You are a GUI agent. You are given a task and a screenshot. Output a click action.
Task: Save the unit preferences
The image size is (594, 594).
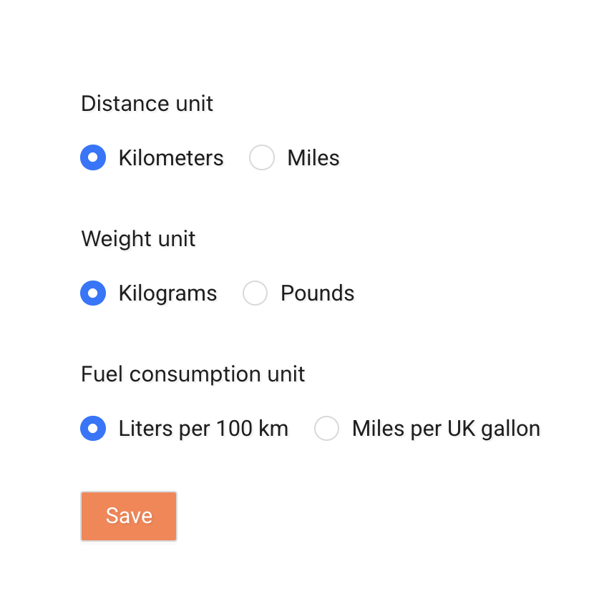(128, 515)
